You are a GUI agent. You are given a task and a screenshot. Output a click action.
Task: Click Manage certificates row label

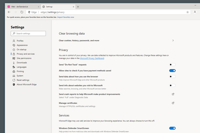coord(68,103)
